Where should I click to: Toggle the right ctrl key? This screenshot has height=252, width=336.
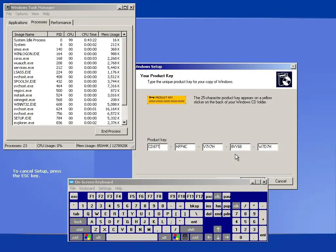click(196, 237)
